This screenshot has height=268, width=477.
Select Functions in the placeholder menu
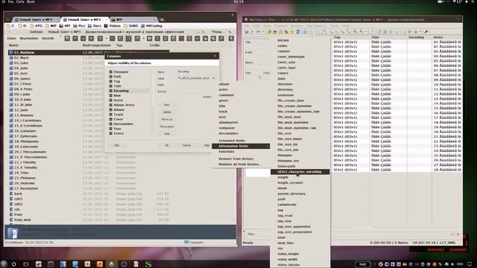pyautogui.click(x=227, y=152)
